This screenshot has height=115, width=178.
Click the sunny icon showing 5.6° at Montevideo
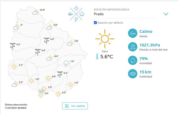[x=41, y=95]
